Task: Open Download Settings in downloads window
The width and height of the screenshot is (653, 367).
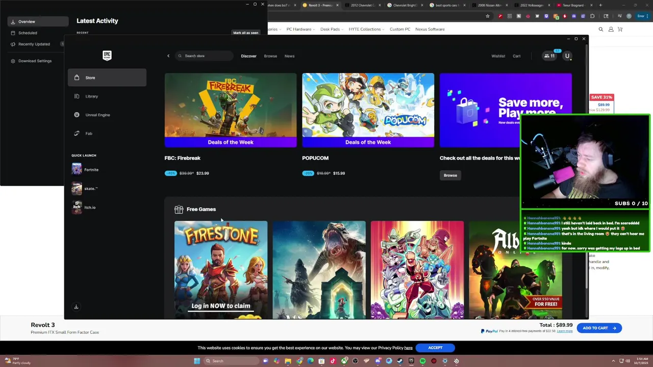Action: [35, 61]
